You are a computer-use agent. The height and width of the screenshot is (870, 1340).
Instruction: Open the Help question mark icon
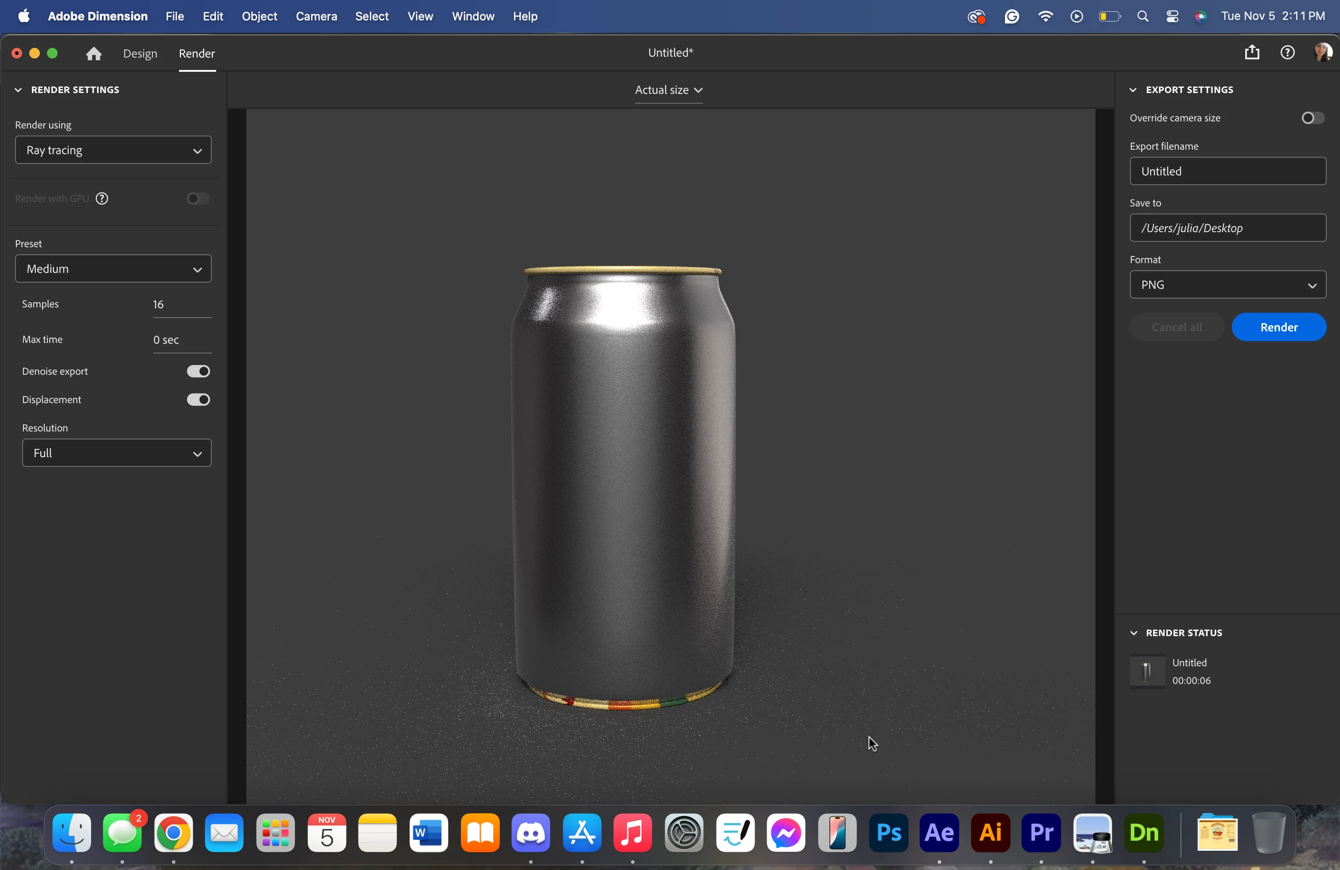point(1287,53)
